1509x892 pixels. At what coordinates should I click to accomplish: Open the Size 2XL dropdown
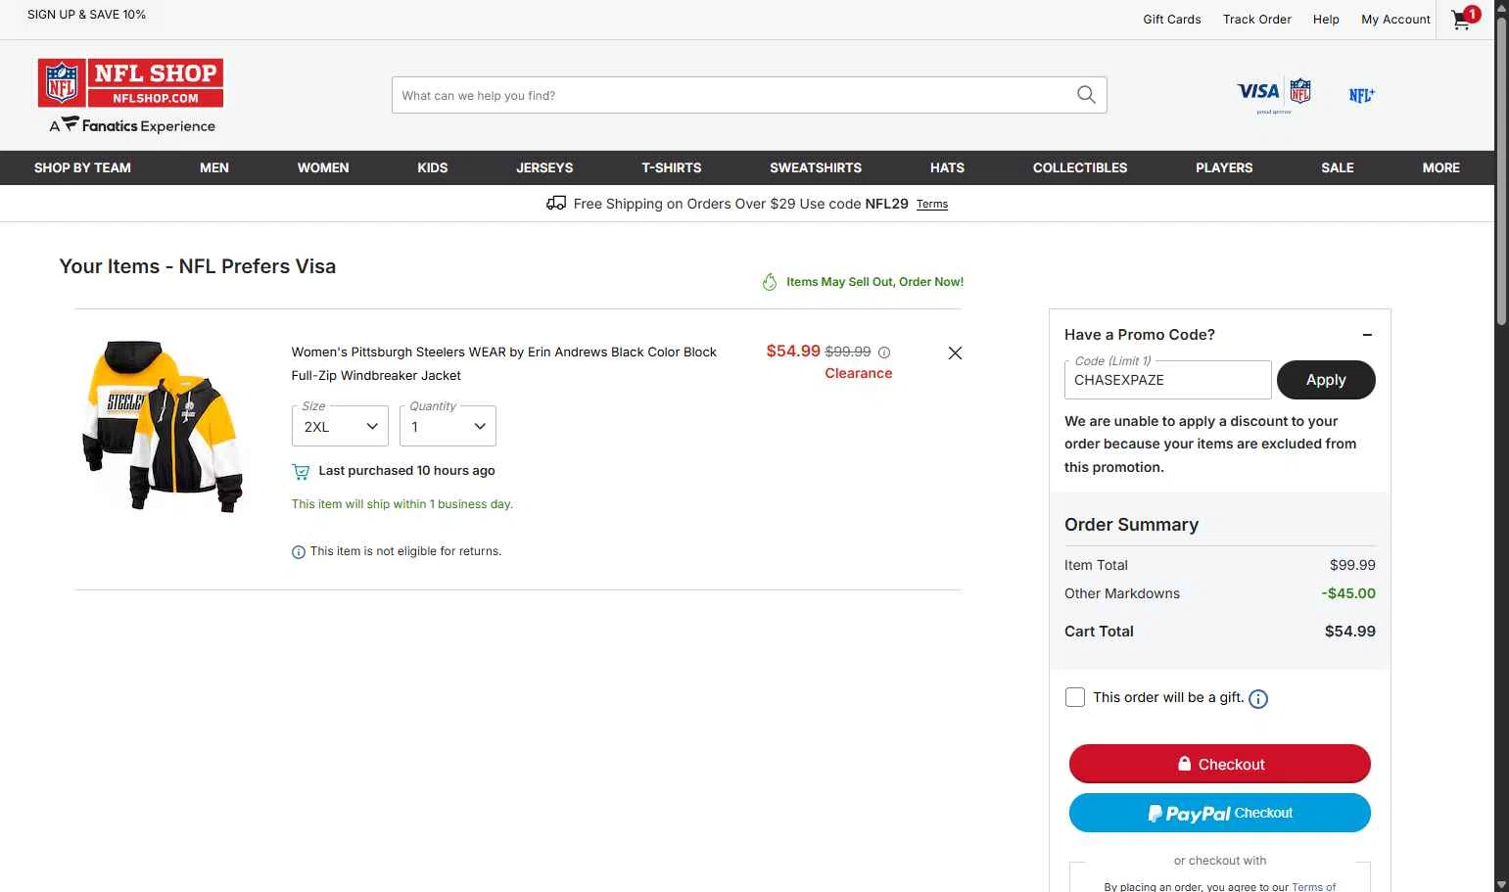340,427
